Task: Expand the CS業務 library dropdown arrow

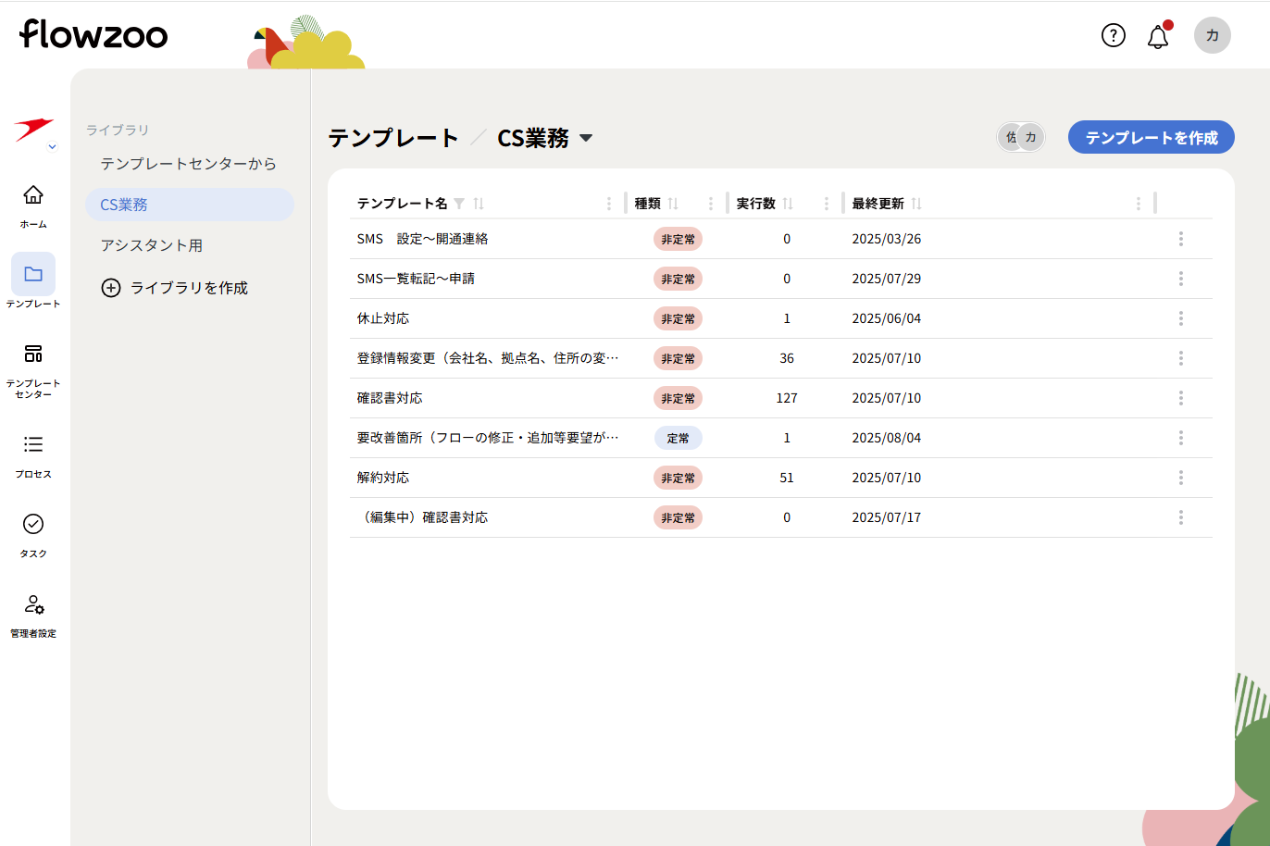Action: click(585, 139)
